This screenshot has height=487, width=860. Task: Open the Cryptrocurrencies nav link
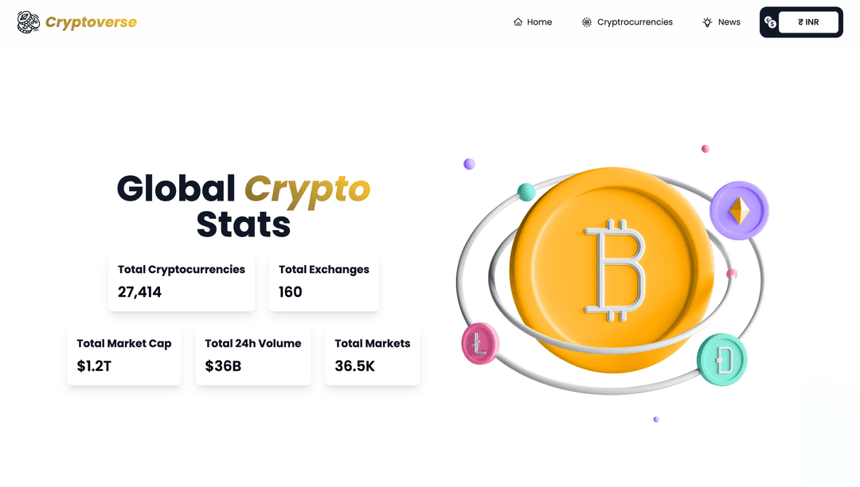coord(635,22)
